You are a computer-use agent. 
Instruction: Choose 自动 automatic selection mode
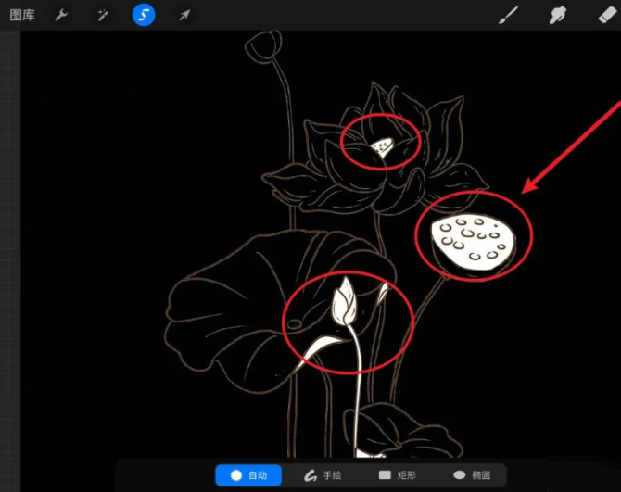click(x=248, y=475)
